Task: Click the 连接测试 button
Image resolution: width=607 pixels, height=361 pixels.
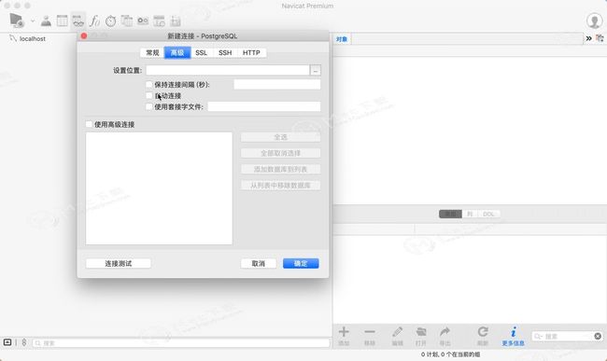Action: click(x=118, y=264)
